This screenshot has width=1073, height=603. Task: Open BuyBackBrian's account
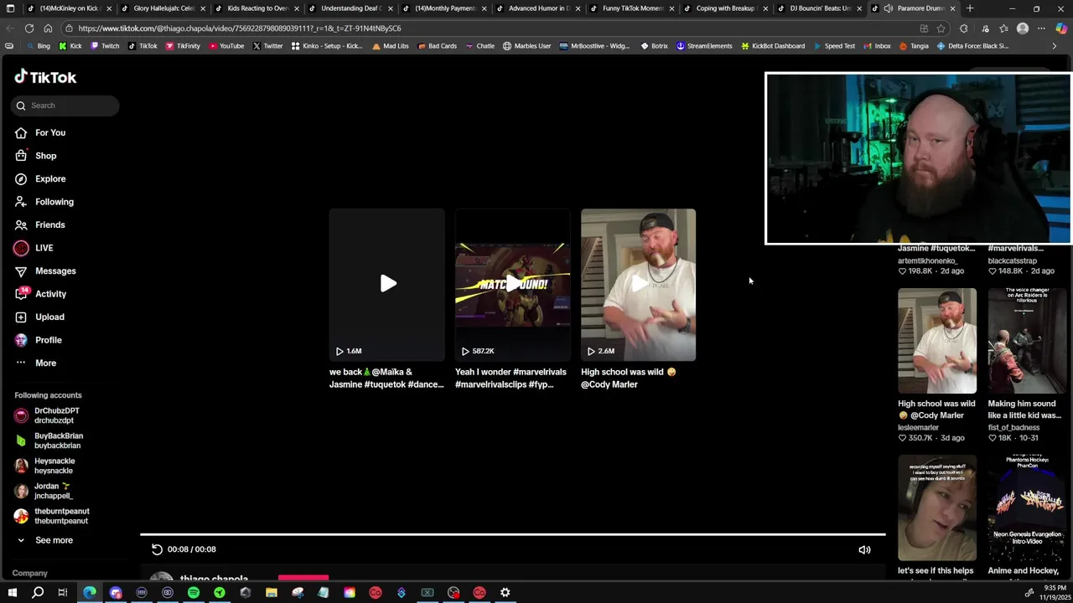59,441
